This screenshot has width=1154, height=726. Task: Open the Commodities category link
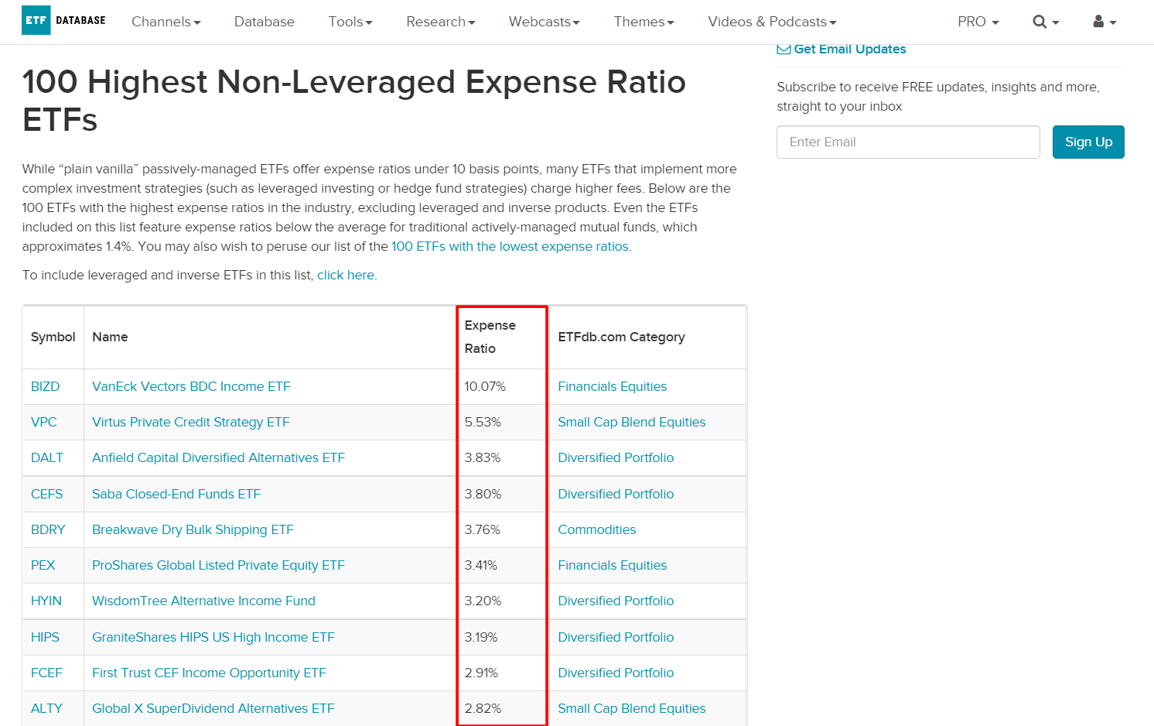(x=597, y=529)
